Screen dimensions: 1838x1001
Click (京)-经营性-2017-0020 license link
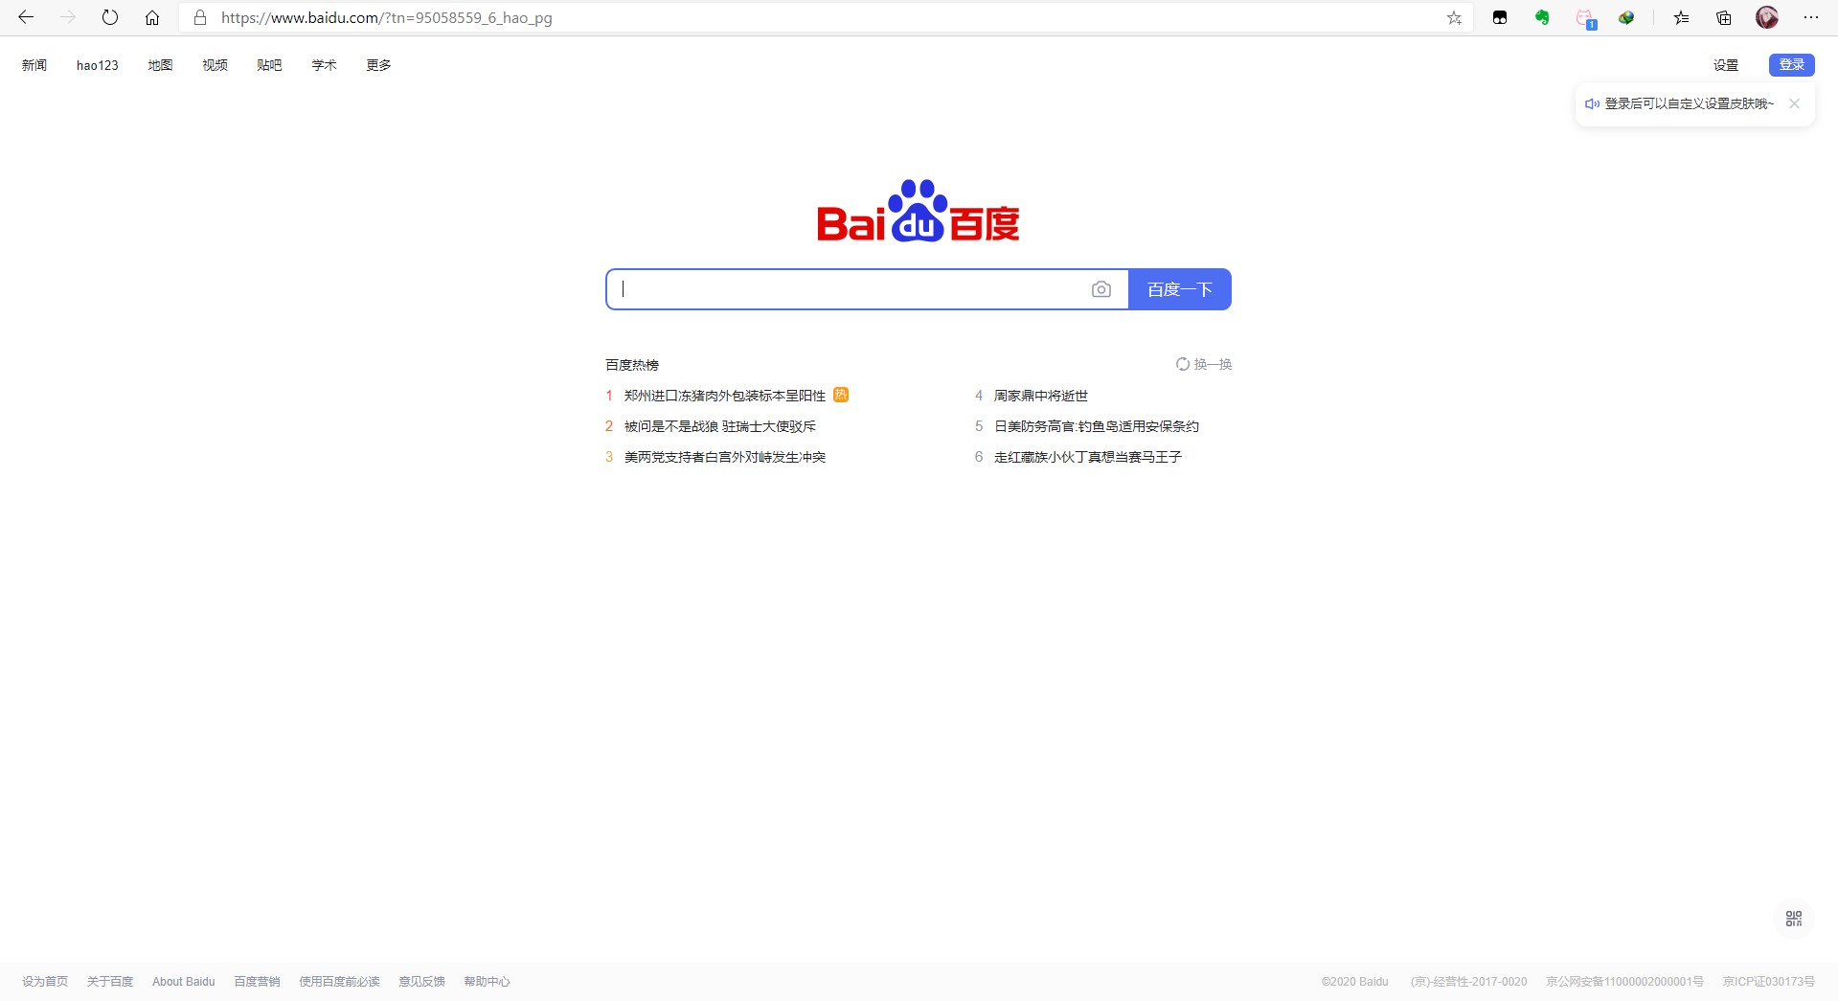[x=1469, y=982]
